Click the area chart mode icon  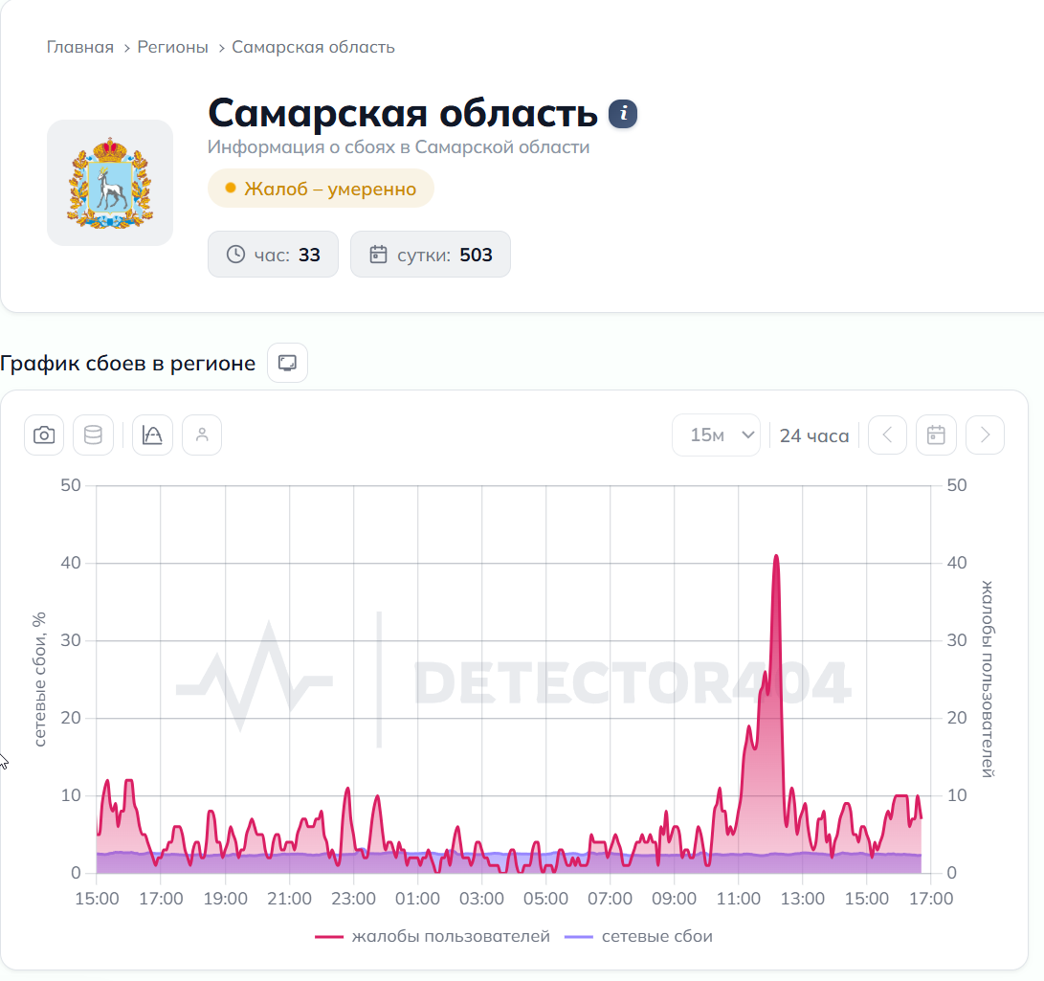152,435
